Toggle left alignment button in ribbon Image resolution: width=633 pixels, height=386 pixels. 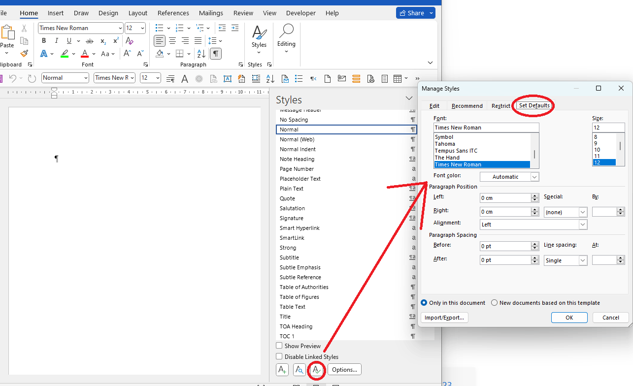pyautogui.click(x=160, y=41)
